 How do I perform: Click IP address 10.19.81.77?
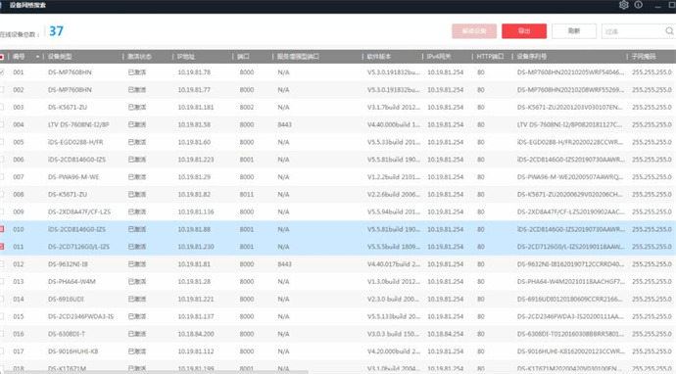click(194, 90)
